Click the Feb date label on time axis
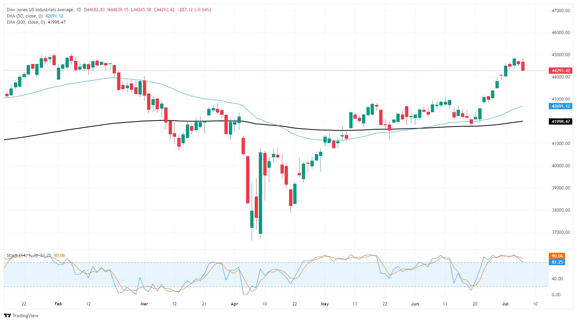The height and width of the screenshot is (322, 577). [x=58, y=304]
